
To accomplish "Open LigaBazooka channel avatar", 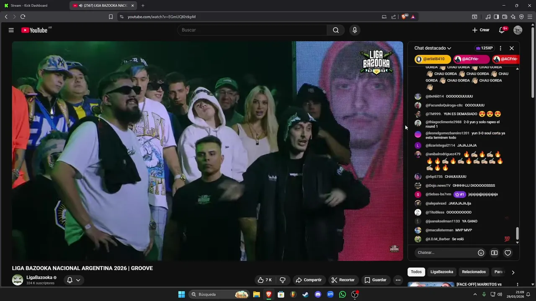I will point(18,280).
